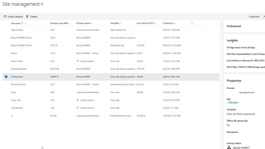
Task: Expand the Storage used (MB) column dropdown
Action: click(70, 23)
